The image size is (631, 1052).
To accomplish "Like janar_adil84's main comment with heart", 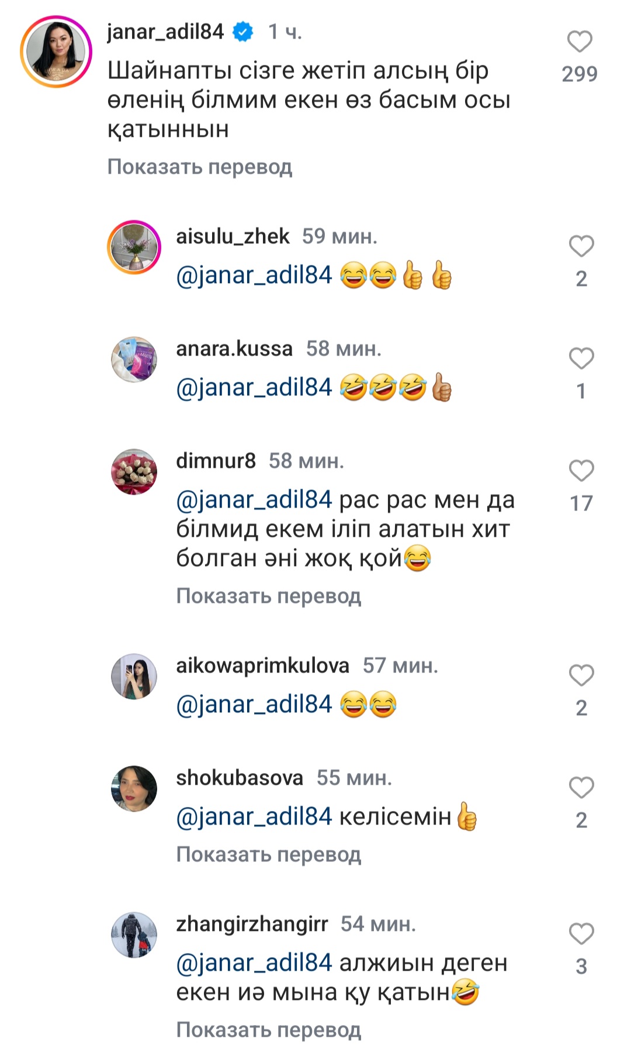I will pos(580,42).
